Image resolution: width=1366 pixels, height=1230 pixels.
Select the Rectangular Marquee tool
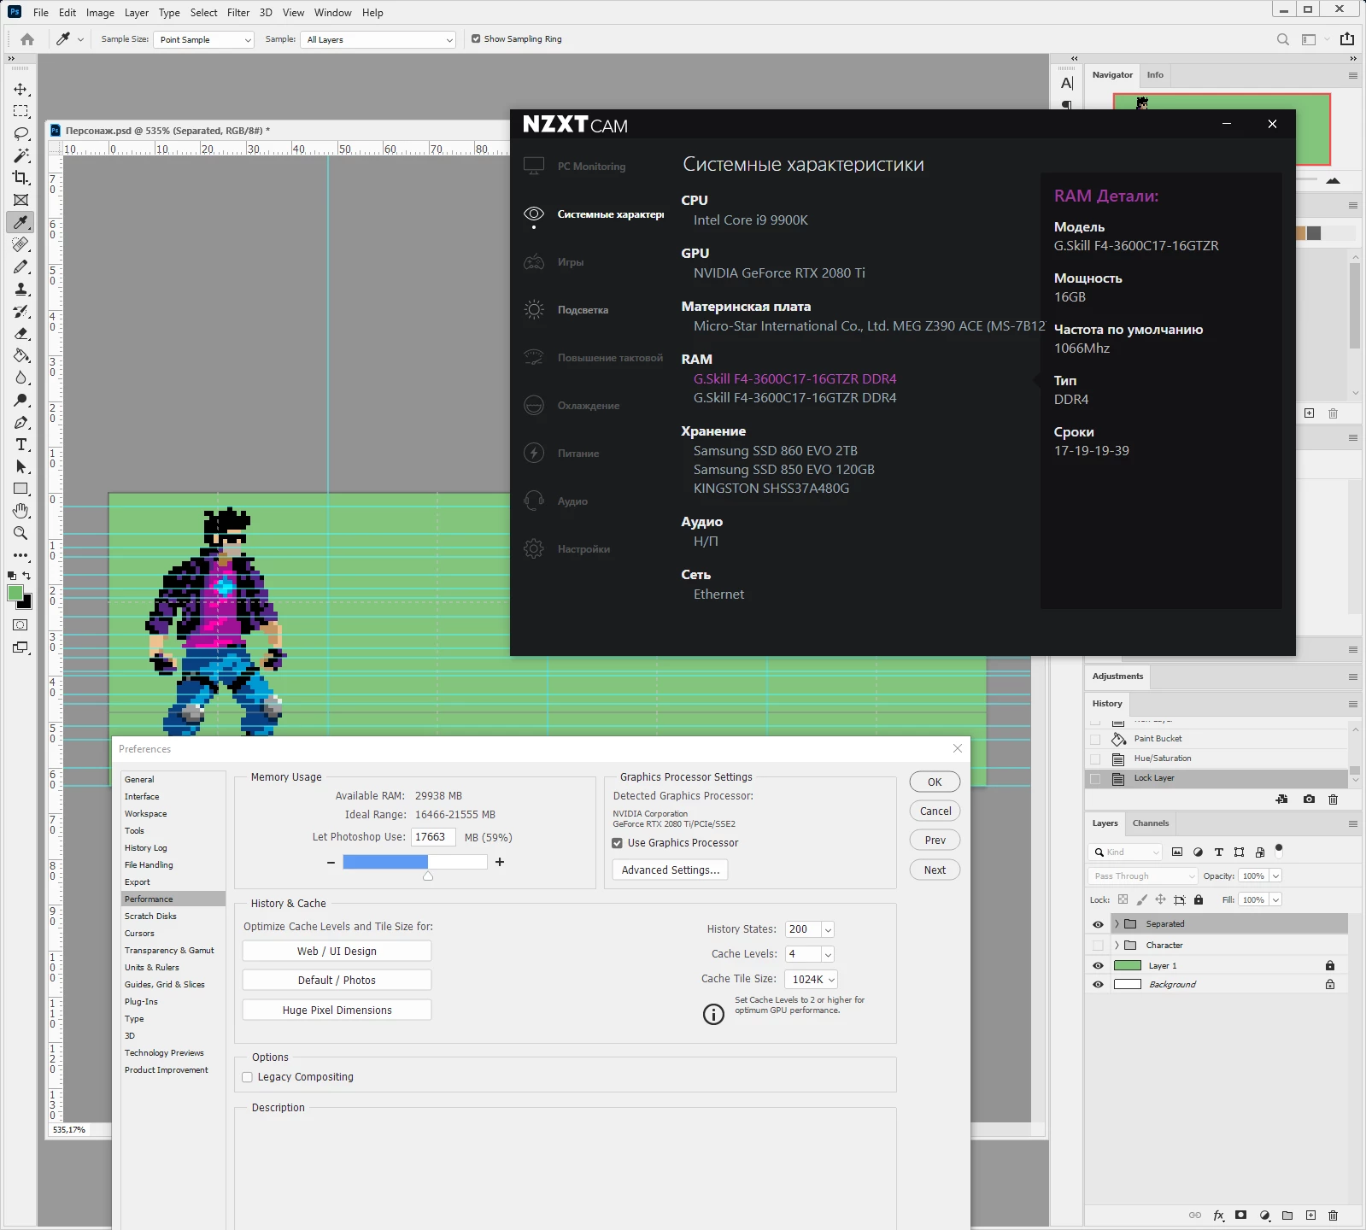click(21, 112)
